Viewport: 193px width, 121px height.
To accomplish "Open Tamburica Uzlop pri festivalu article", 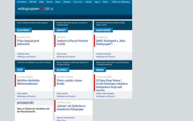I will (72, 42).
